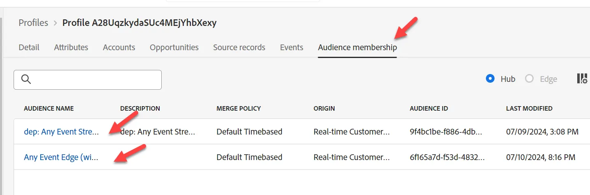Viewport: 590px width, 195px height.
Task: Open the Any Event Edge audience link
Action: click(x=61, y=157)
